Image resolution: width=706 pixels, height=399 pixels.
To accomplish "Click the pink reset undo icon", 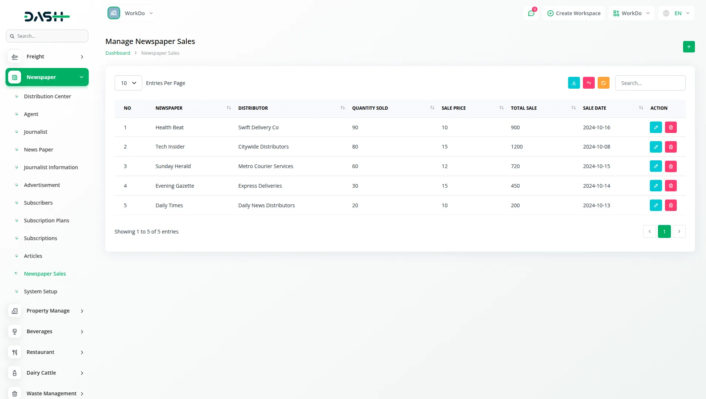I will (588, 83).
